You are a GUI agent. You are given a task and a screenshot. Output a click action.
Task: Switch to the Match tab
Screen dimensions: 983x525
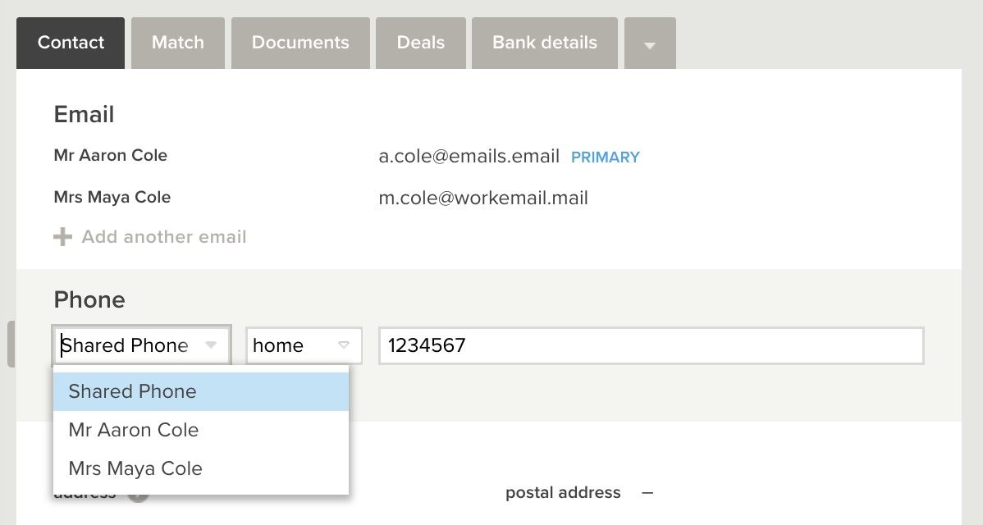tap(178, 43)
